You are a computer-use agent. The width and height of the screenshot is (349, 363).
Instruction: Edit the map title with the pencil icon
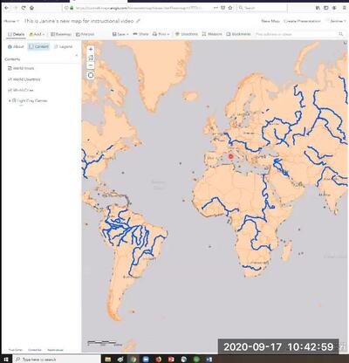(138, 21)
